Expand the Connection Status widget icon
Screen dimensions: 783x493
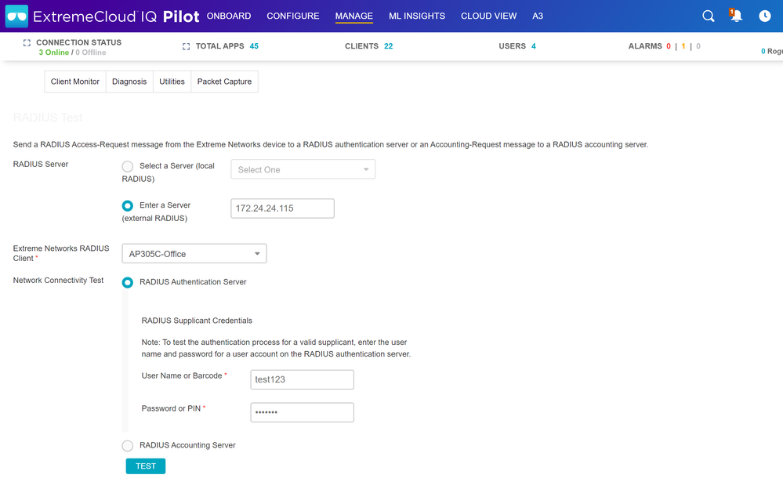coord(27,43)
